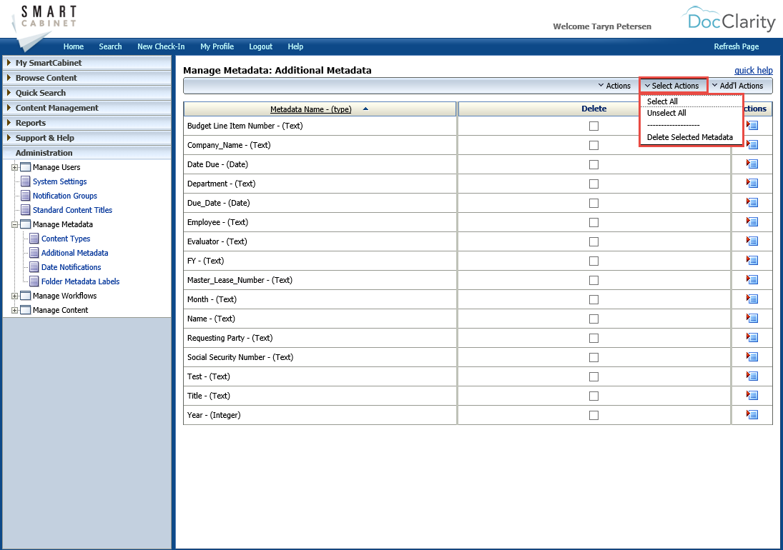Screen dimensions: 783x550
Task: Select Folder Metadata Labels
Action: (79, 281)
